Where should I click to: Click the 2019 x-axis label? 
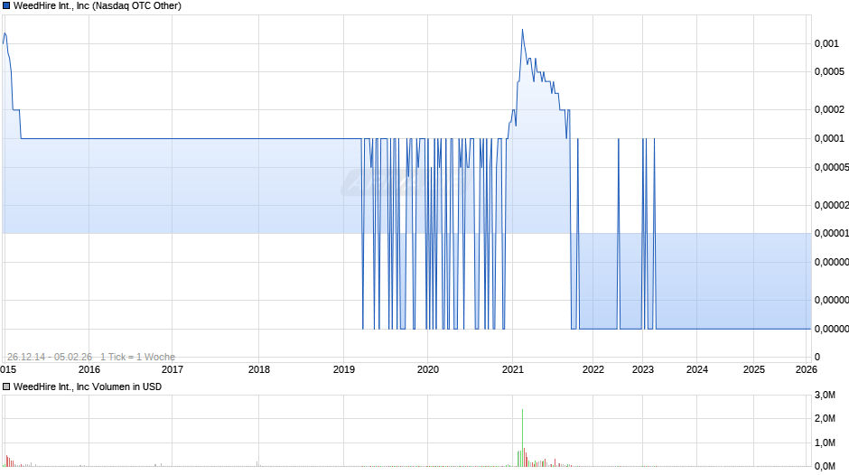[344, 369]
